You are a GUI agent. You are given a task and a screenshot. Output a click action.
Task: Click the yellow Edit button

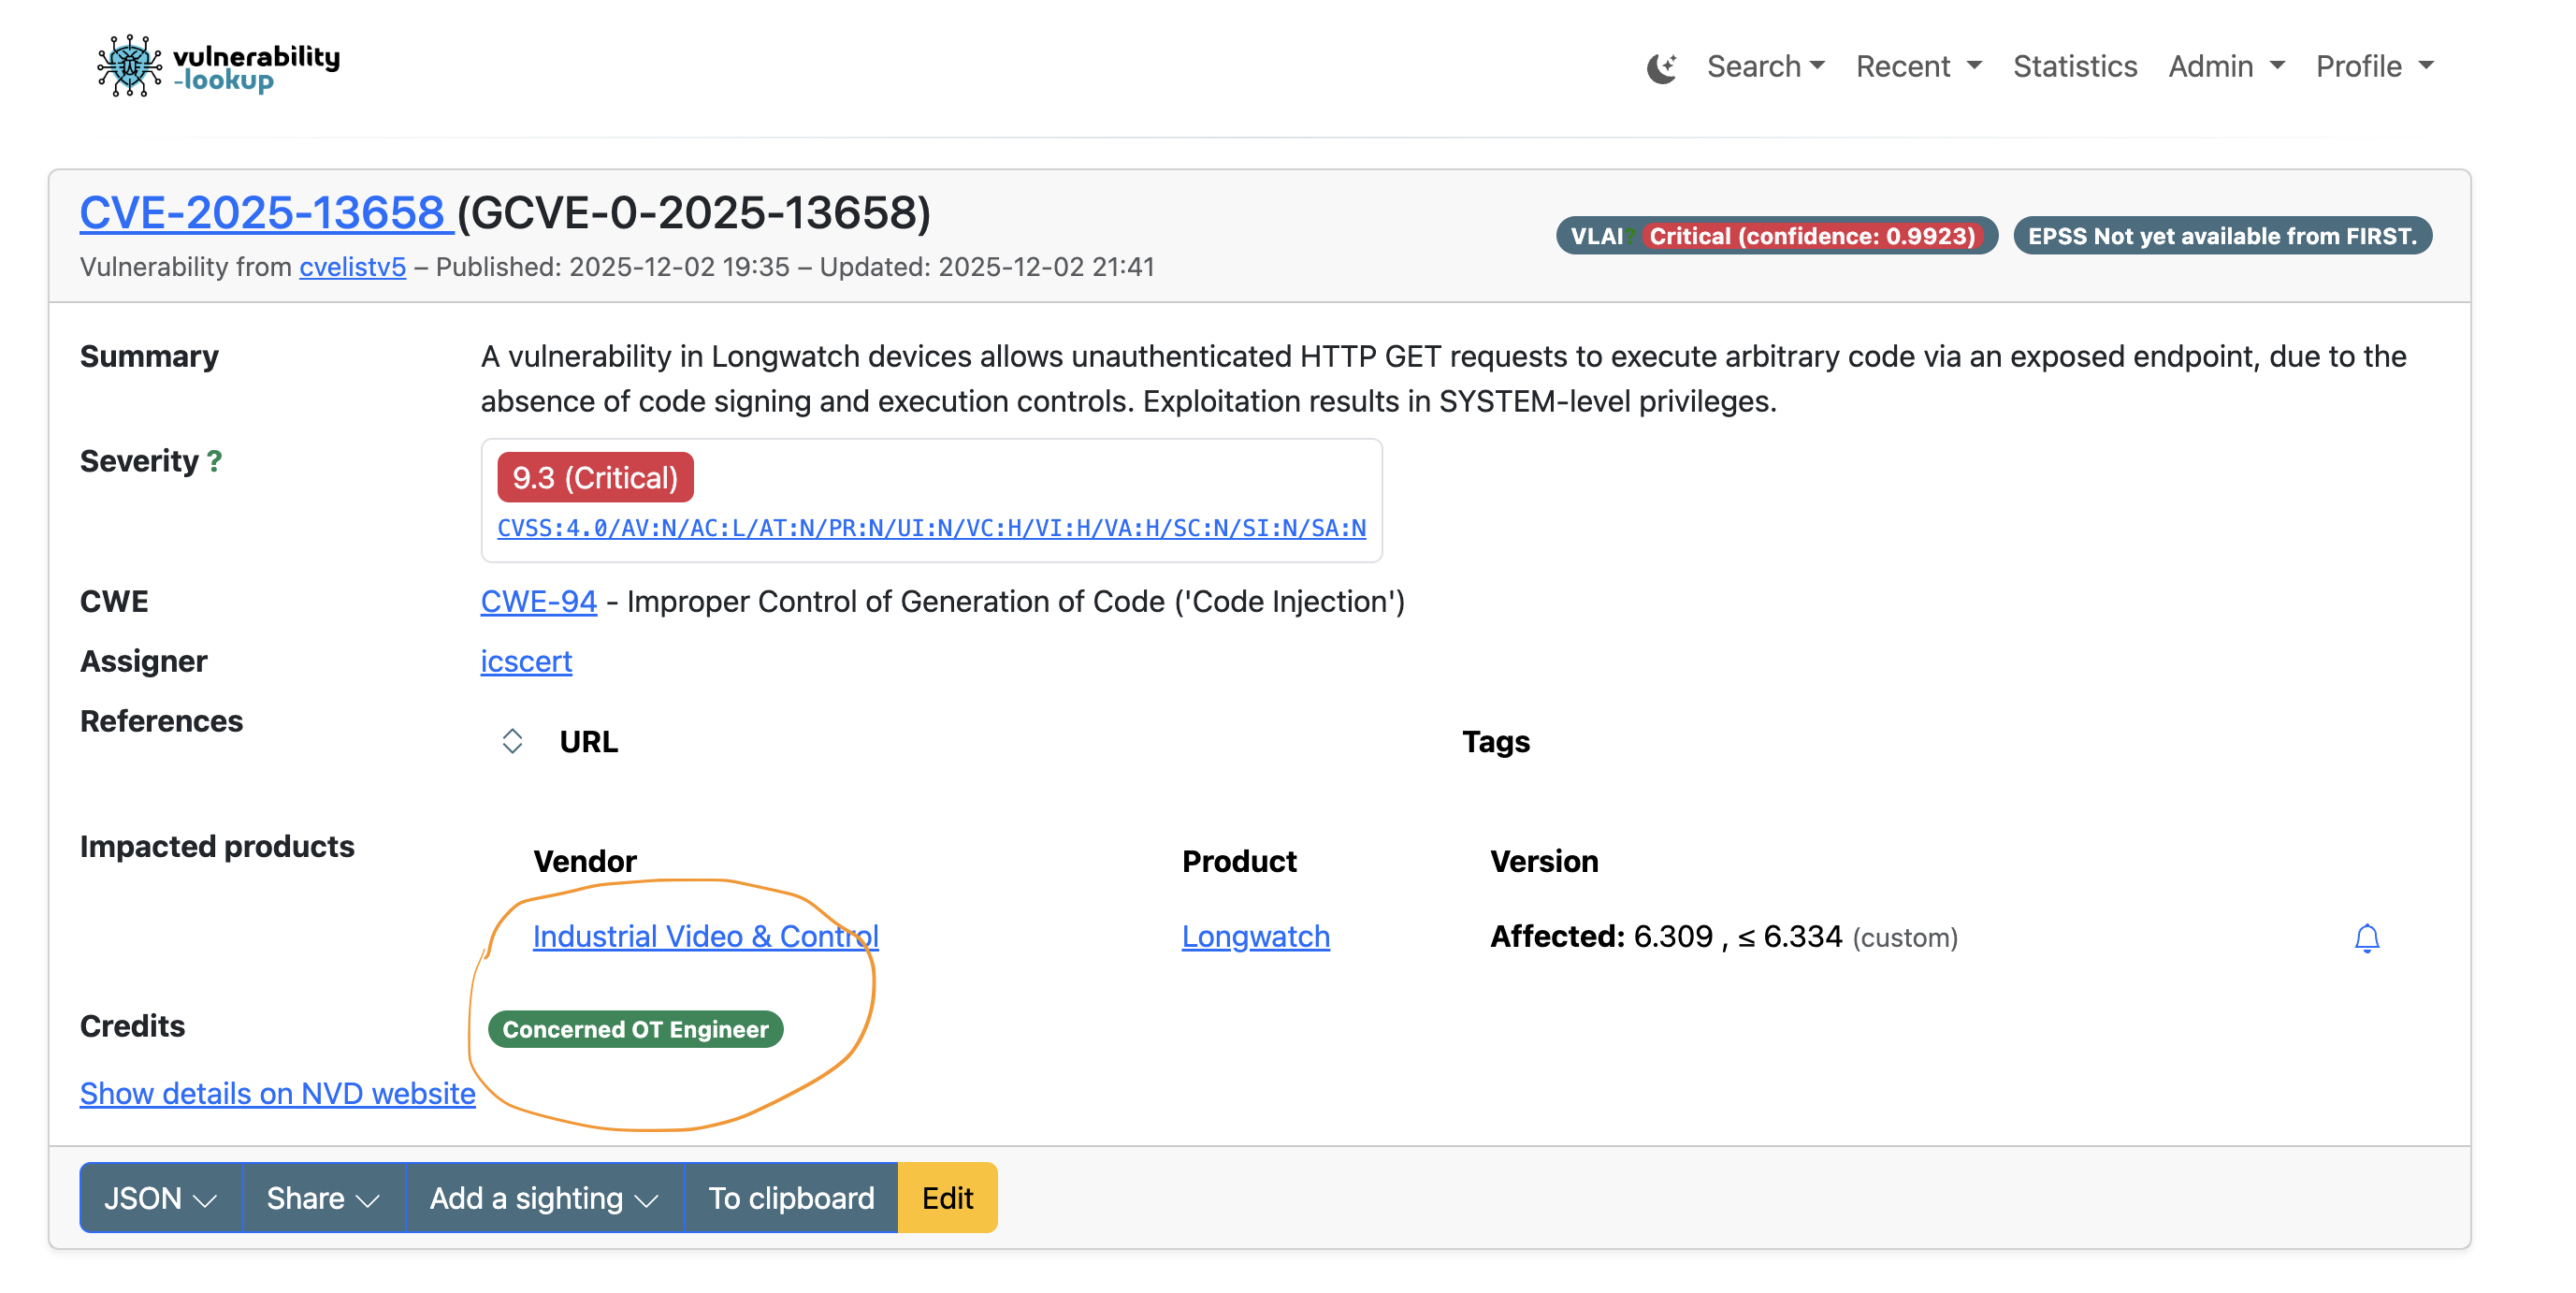(946, 1197)
